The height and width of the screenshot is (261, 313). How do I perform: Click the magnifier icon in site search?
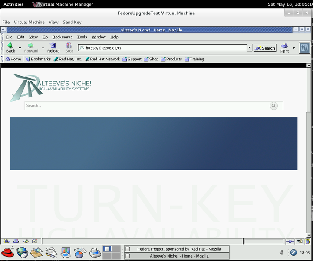273,106
